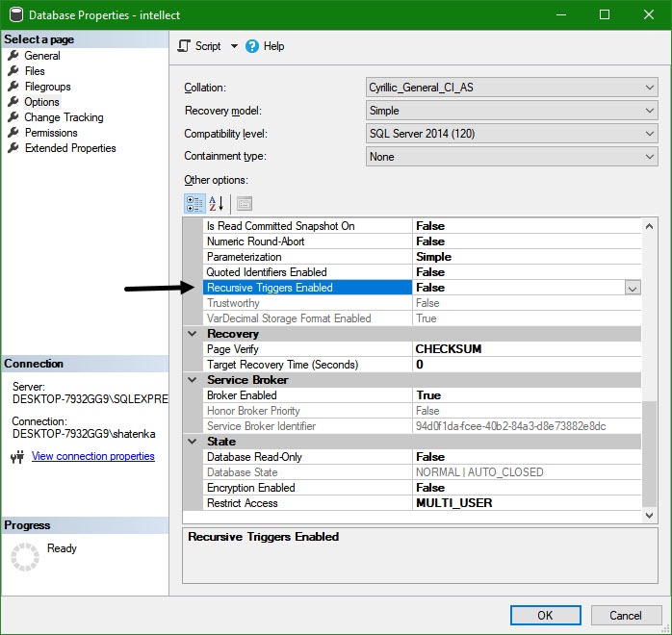Click the wrench icon beside General
This screenshot has width=672, height=635.
[13, 56]
